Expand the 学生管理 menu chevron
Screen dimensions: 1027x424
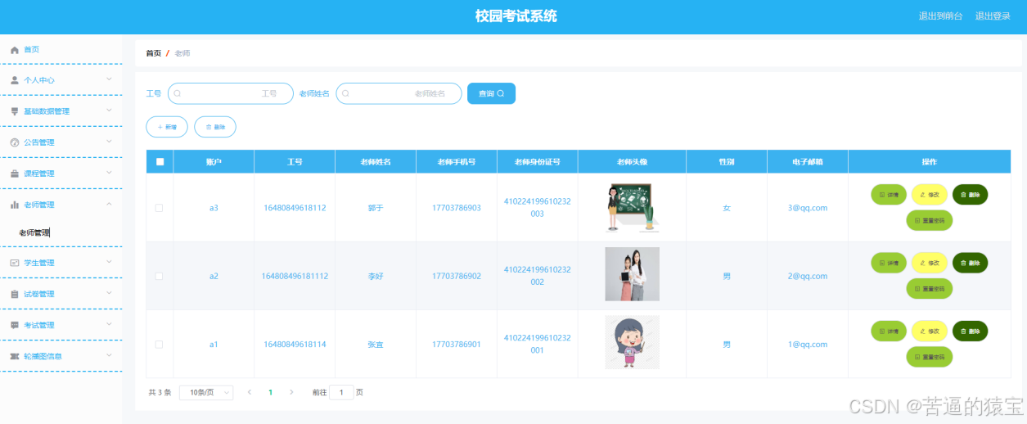pos(110,262)
